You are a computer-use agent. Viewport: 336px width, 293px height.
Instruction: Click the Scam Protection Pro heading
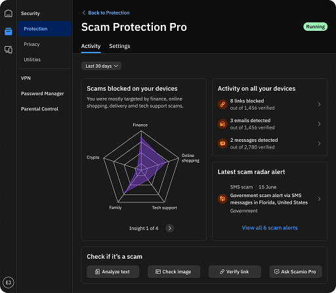(x=134, y=27)
